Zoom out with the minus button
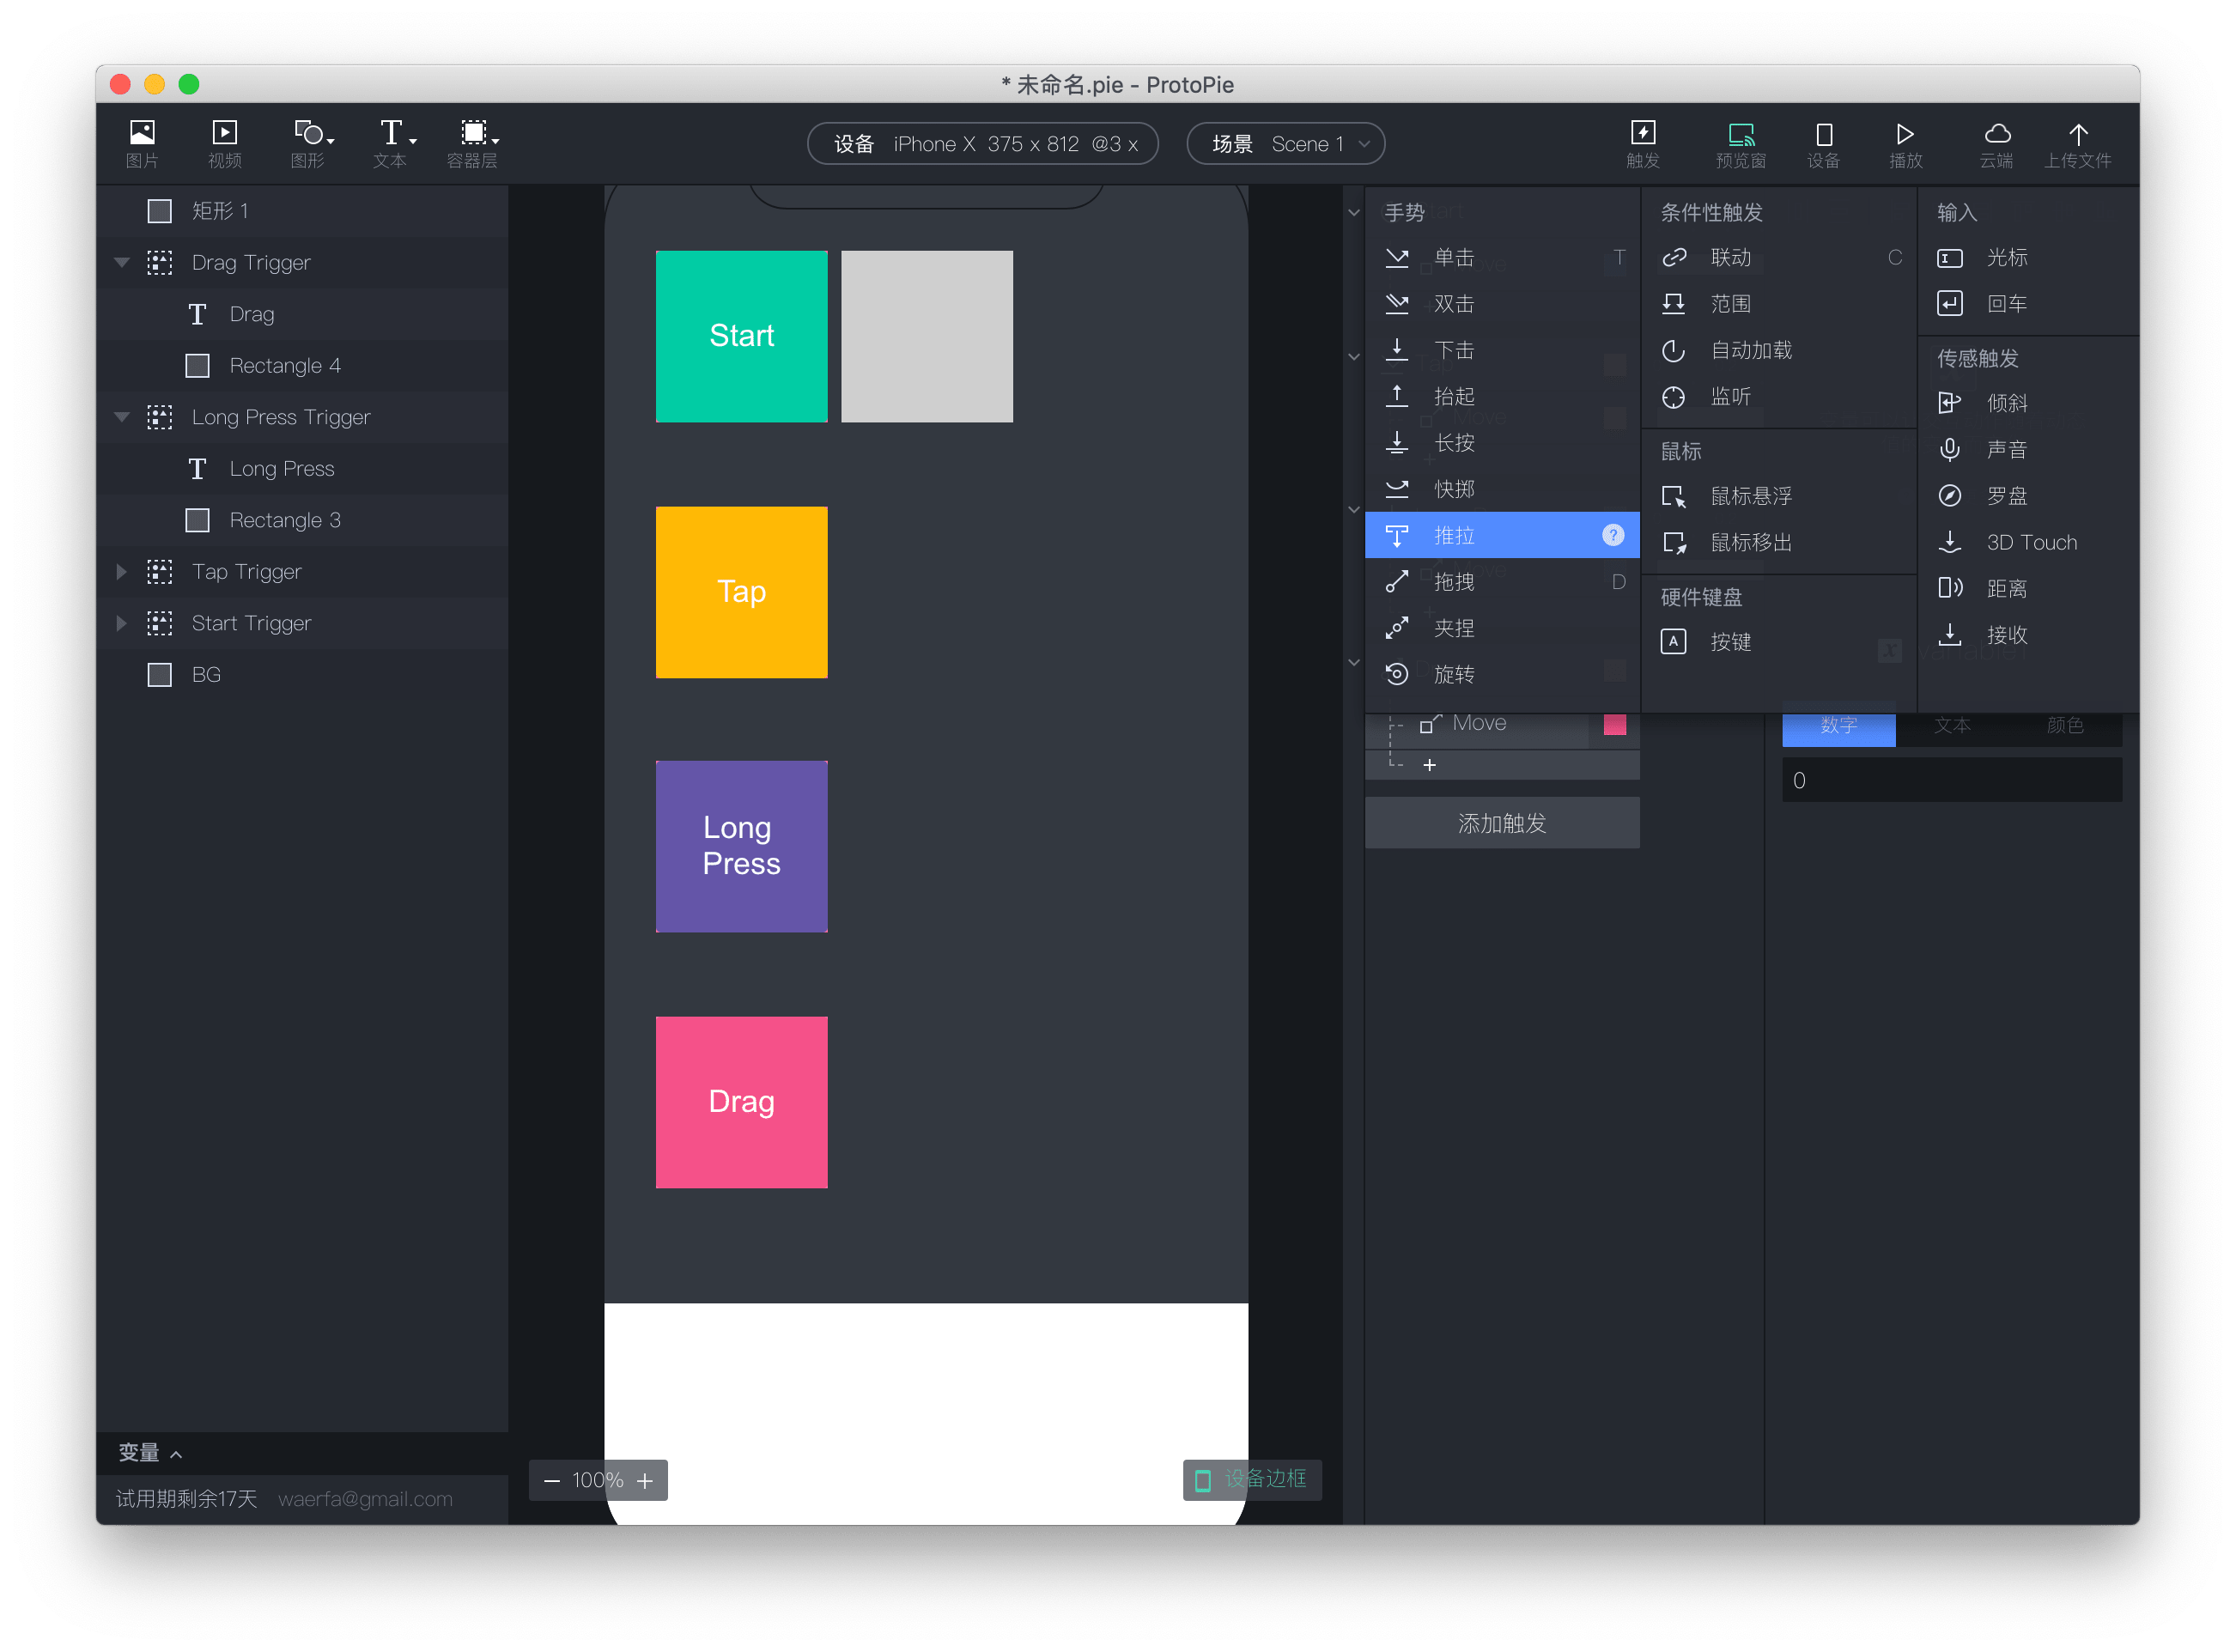The height and width of the screenshot is (1652, 2236). tap(552, 1481)
